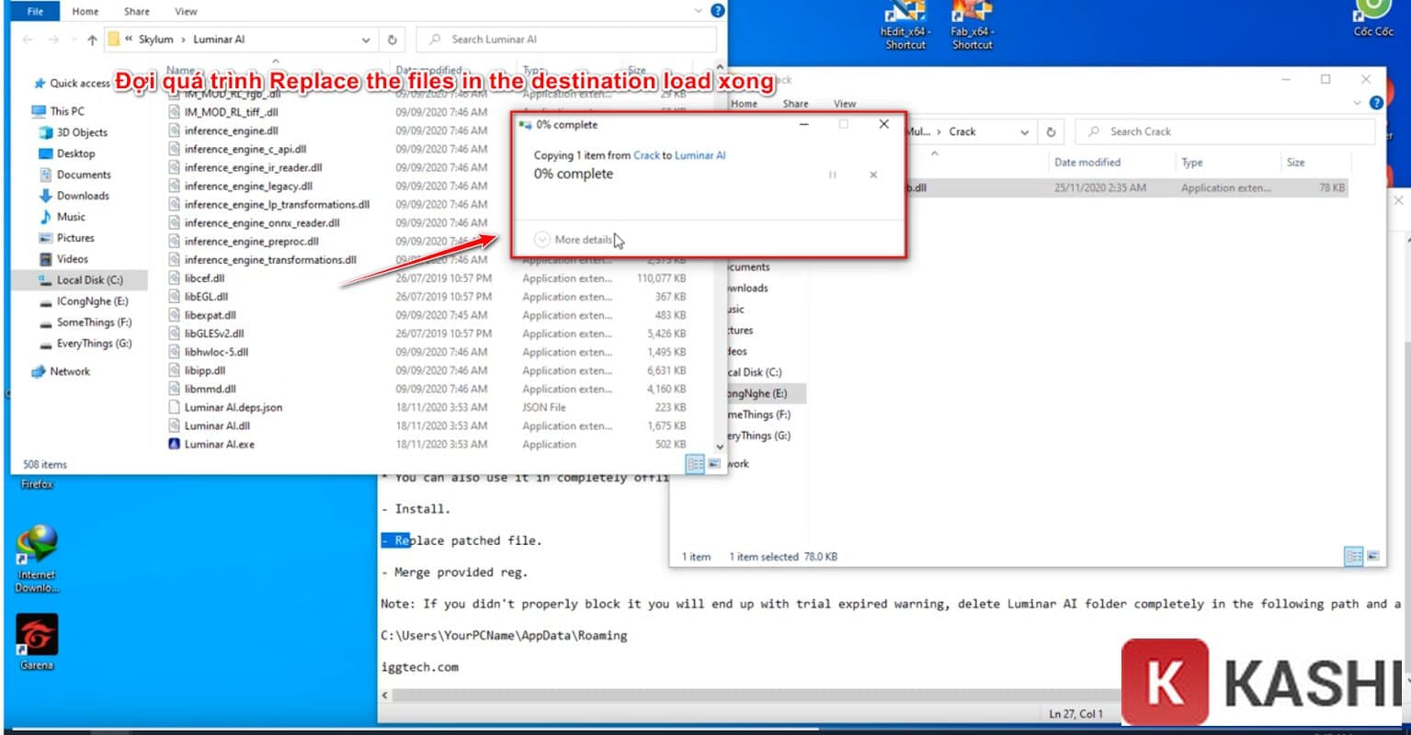Switch to the View tab in File Explorer
Image resolution: width=1411 pixels, height=735 pixels.
(186, 11)
